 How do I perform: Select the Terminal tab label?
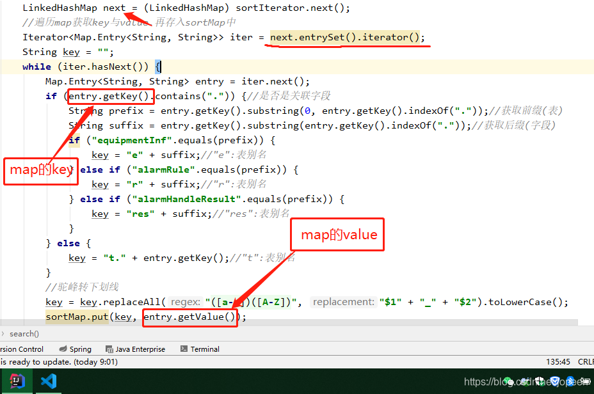(x=205, y=349)
